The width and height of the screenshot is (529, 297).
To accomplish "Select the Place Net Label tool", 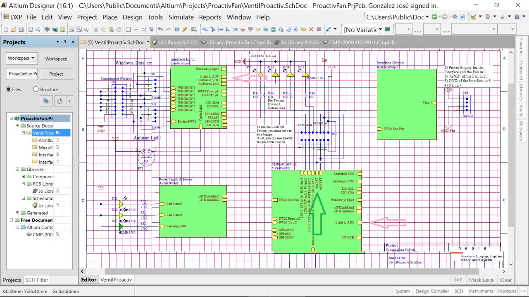I will coord(235,30).
